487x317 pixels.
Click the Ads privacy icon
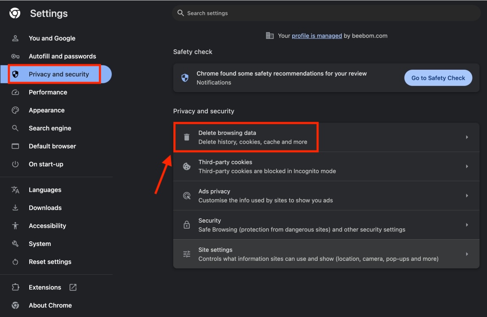click(186, 195)
